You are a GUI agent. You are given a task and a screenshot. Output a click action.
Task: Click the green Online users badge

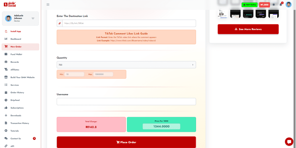[249, 5]
